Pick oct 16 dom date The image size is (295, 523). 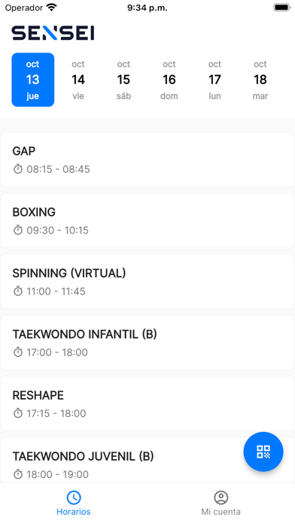(x=169, y=80)
